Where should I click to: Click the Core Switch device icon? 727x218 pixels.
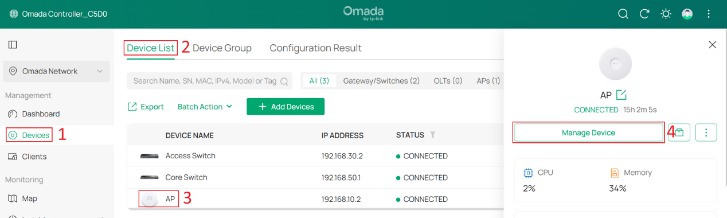[x=149, y=178]
